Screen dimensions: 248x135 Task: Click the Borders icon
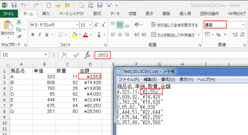tap(60, 35)
